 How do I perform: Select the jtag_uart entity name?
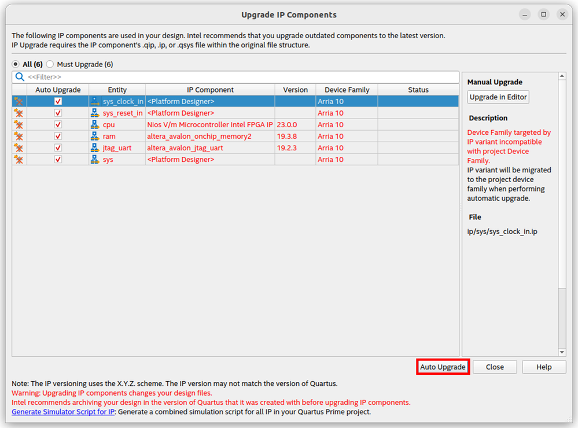(117, 148)
